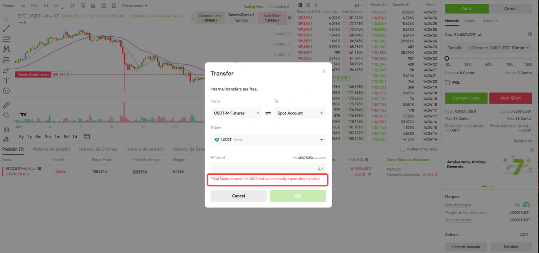Select the trend line drawing tool

click(6, 29)
